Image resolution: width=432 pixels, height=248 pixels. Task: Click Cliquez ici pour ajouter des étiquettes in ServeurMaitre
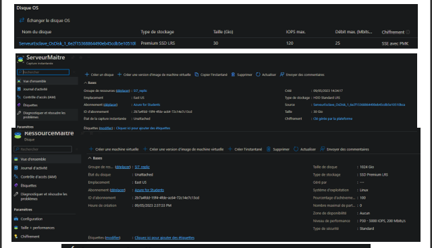coord(143,128)
